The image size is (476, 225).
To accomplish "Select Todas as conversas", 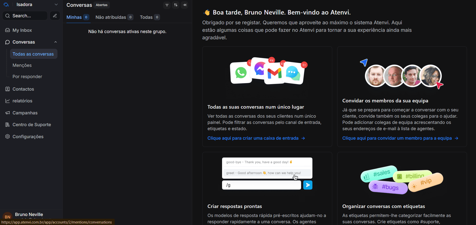I will click(x=34, y=54).
